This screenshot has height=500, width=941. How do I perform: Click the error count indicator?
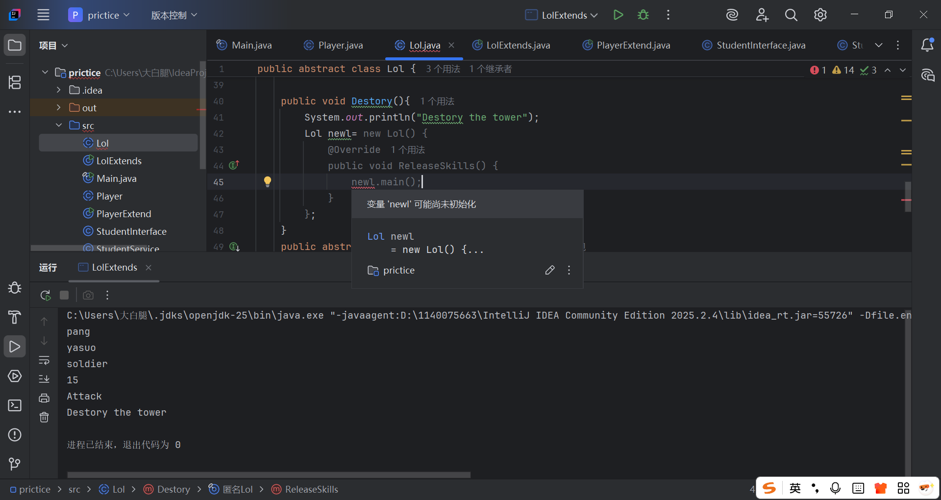818,70
